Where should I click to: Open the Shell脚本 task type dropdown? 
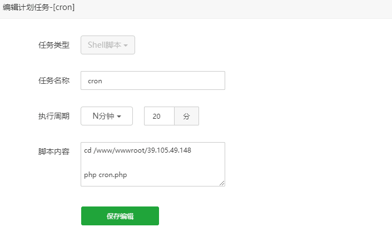click(108, 45)
